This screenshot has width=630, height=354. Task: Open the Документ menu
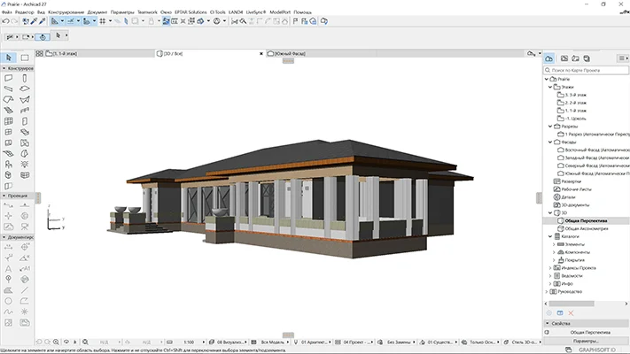tap(98, 12)
